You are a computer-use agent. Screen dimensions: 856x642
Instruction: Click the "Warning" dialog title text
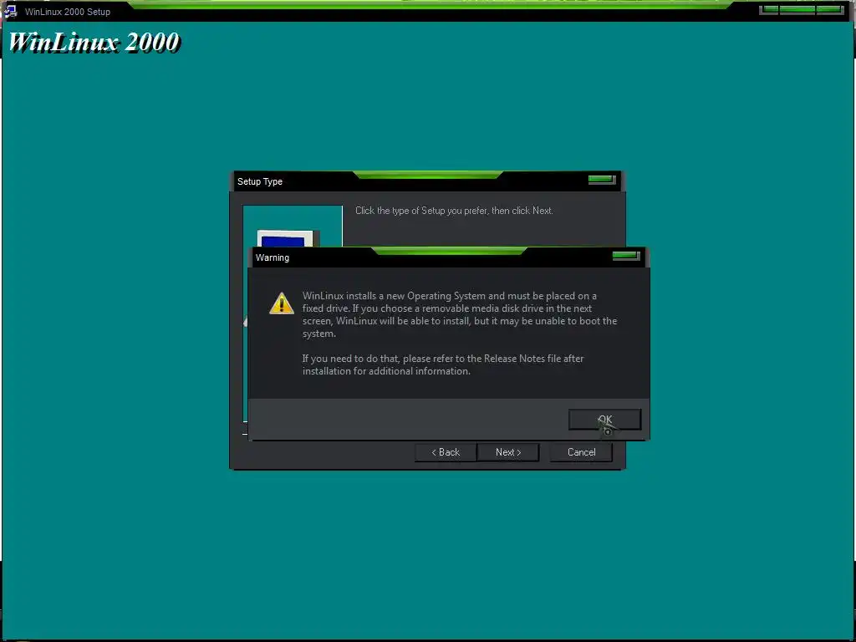point(273,257)
